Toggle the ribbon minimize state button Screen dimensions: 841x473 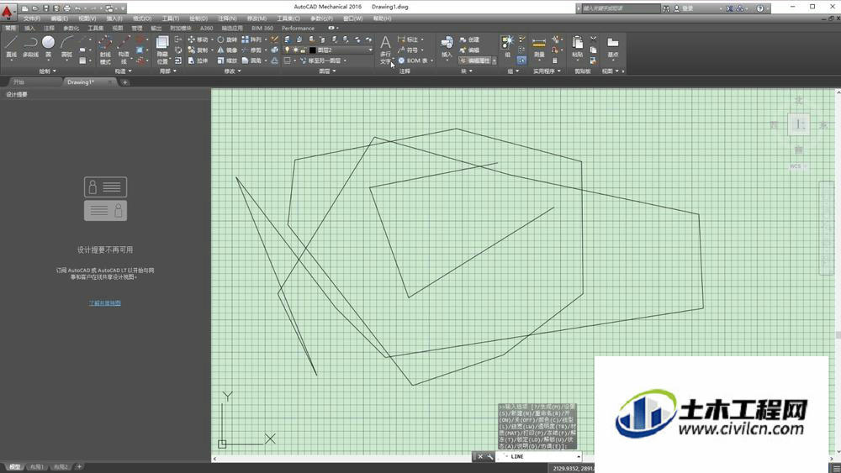pyautogui.click(x=331, y=28)
